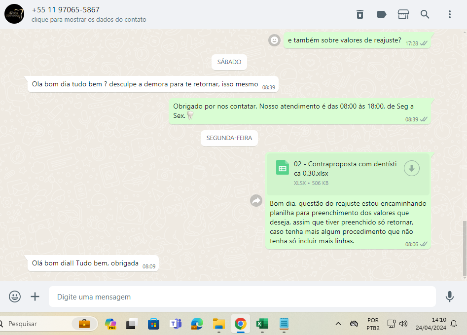Change the POR PTB2 keyboard layout
Screen dimensions: 467x335
[373, 324]
